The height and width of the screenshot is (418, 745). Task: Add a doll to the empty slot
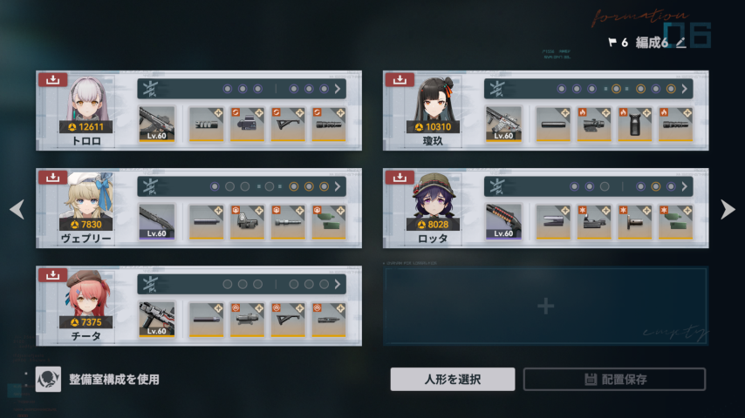[546, 306]
